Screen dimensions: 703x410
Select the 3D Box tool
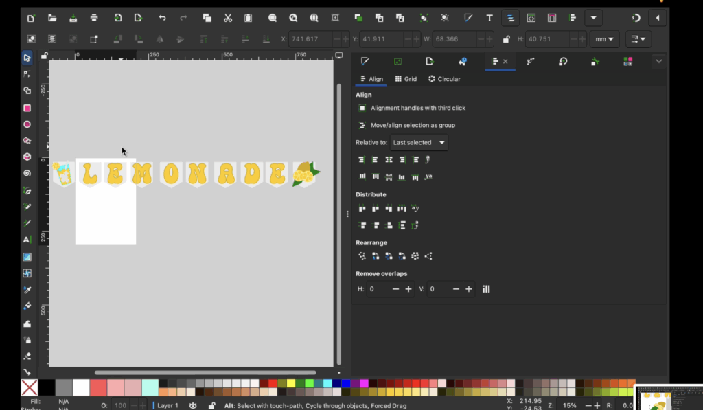tap(27, 157)
